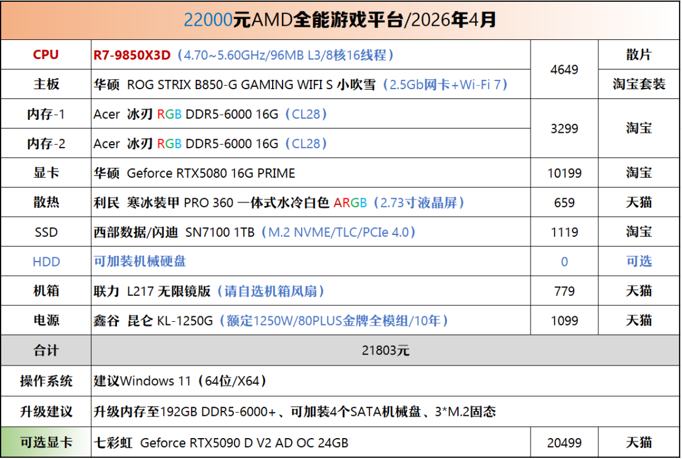Click the 散片 source cell

click(x=638, y=55)
